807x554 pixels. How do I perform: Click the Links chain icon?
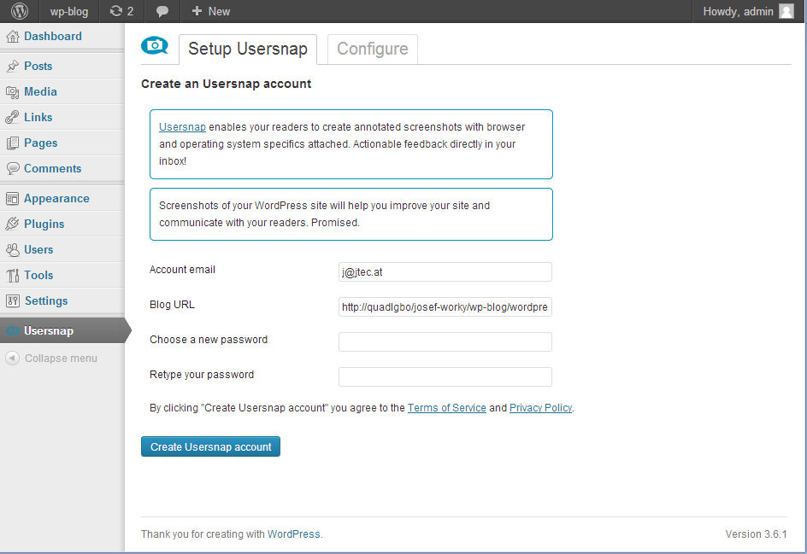click(12, 118)
